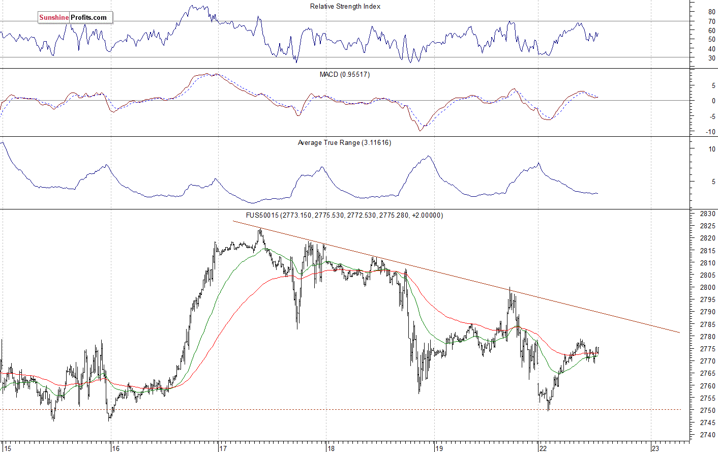The width and height of the screenshot is (718, 452).
Task: Click the date label 15 on time axis
Action: click(7, 448)
